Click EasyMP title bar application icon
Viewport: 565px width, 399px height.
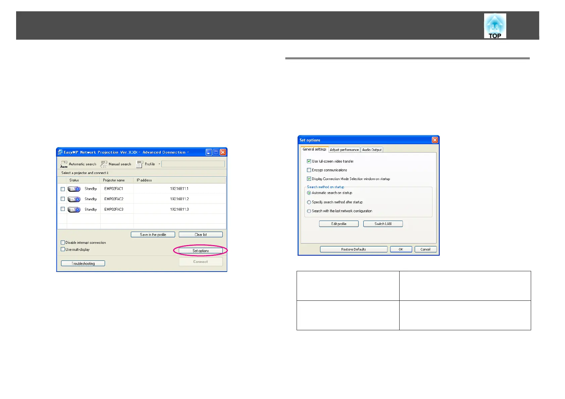pyautogui.click(x=60, y=152)
